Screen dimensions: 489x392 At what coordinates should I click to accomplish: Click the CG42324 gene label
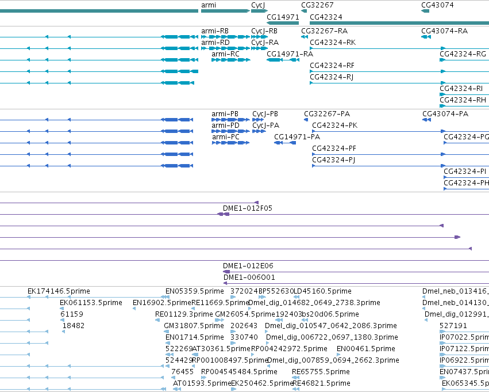click(326, 17)
